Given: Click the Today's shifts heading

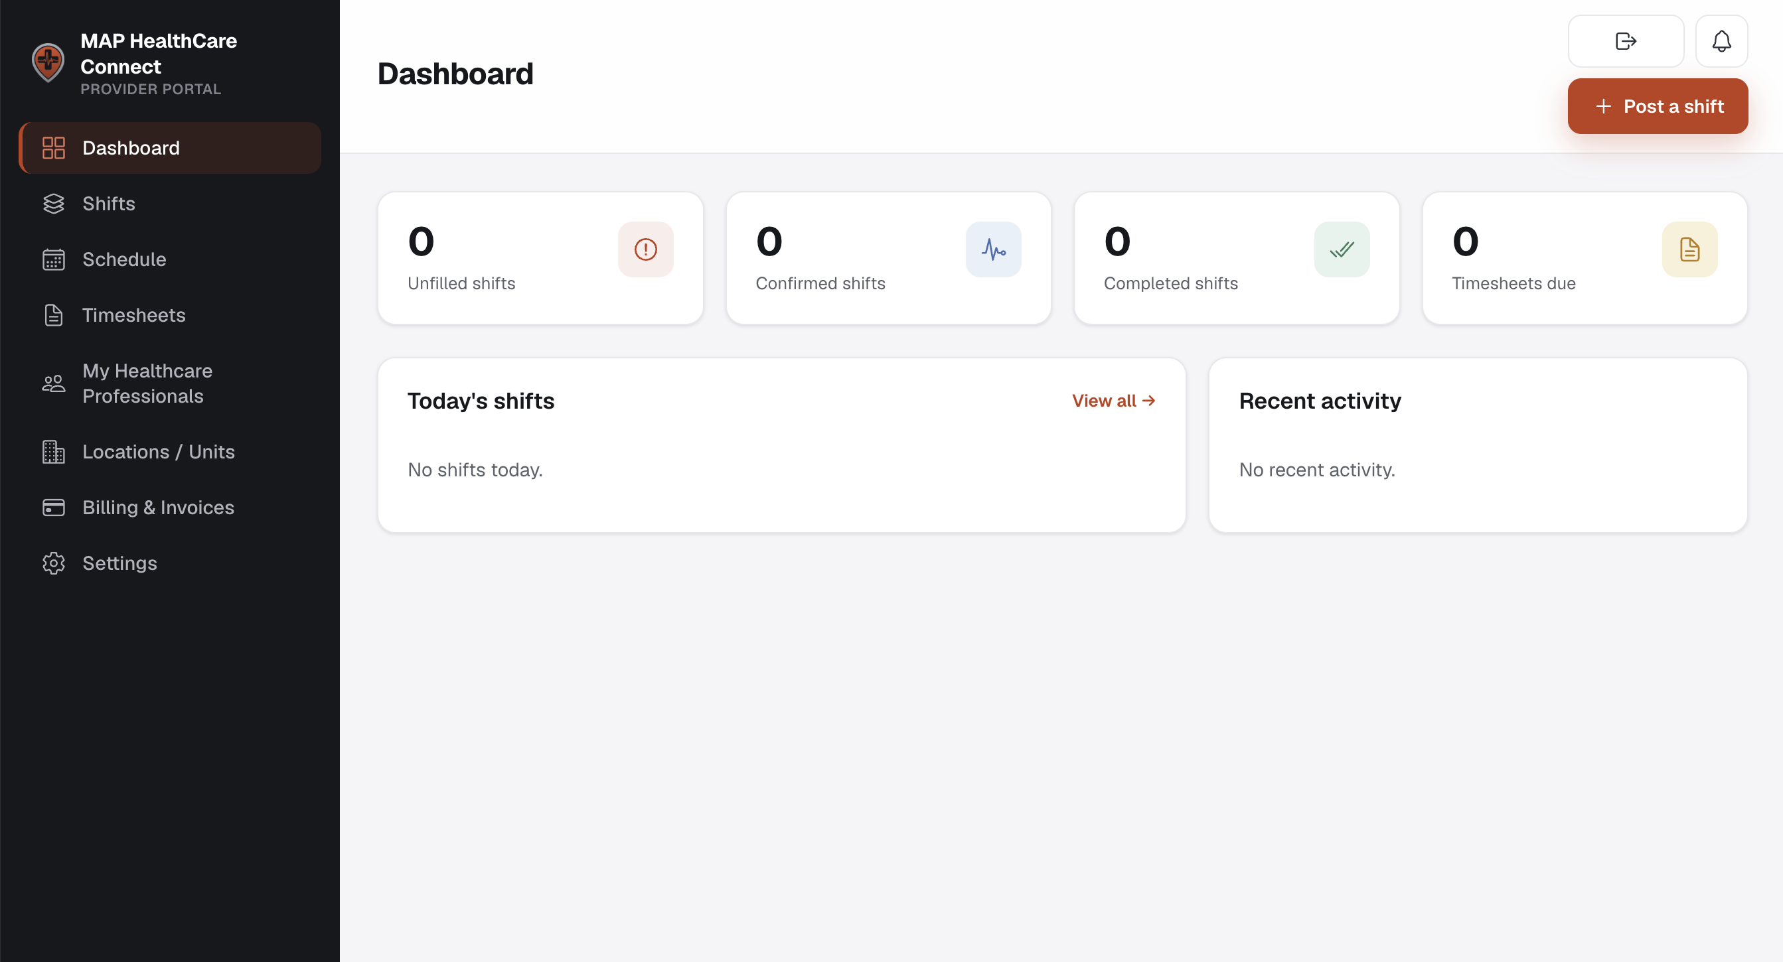Looking at the screenshot, I should (x=481, y=401).
